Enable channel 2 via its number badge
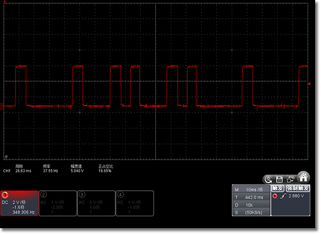The width and height of the screenshot is (321, 234). pyautogui.click(x=43, y=195)
